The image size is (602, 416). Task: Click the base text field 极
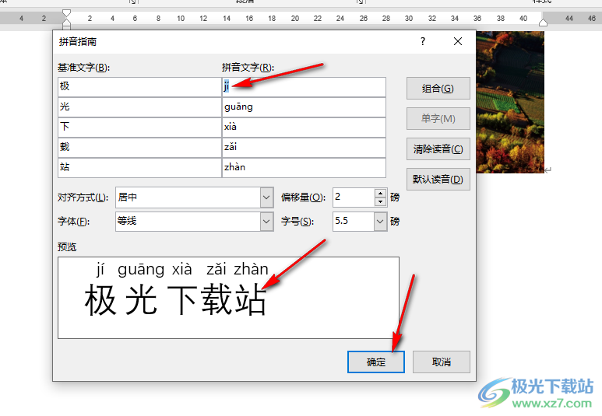[139, 86]
